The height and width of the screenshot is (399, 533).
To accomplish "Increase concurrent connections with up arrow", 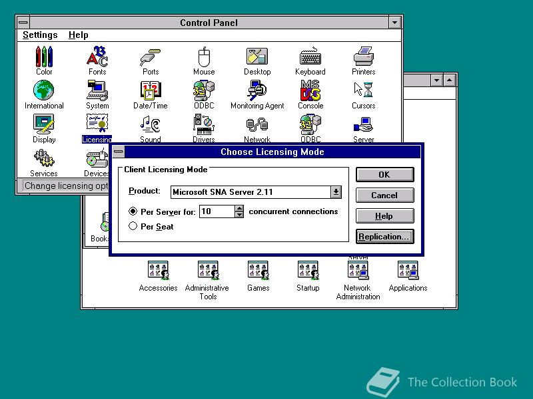I will [x=239, y=208].
